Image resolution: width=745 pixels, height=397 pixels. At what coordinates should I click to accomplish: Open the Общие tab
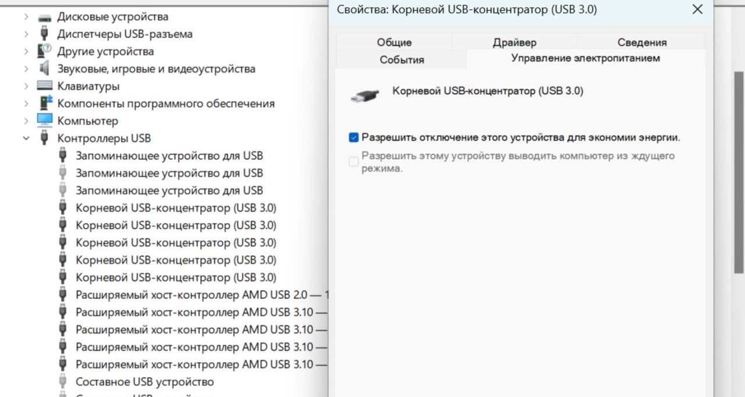(x=394, y=42)
